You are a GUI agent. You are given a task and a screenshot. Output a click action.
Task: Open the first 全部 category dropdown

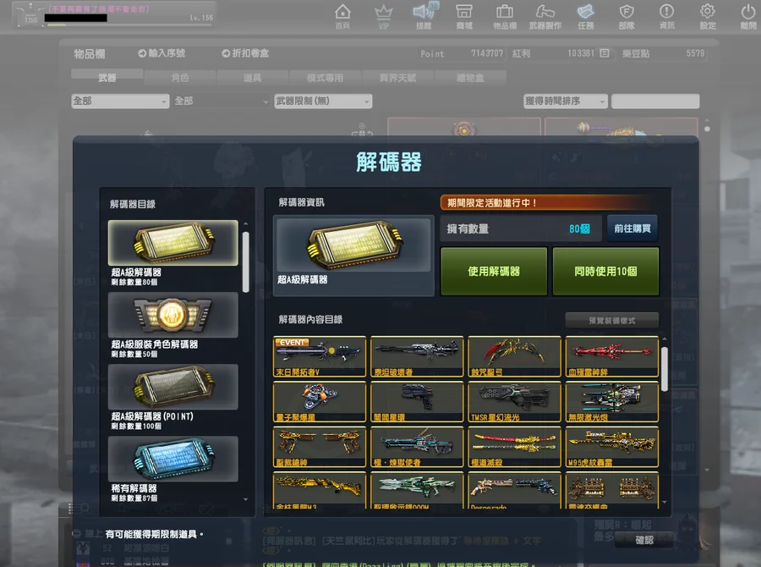(120, 101)
